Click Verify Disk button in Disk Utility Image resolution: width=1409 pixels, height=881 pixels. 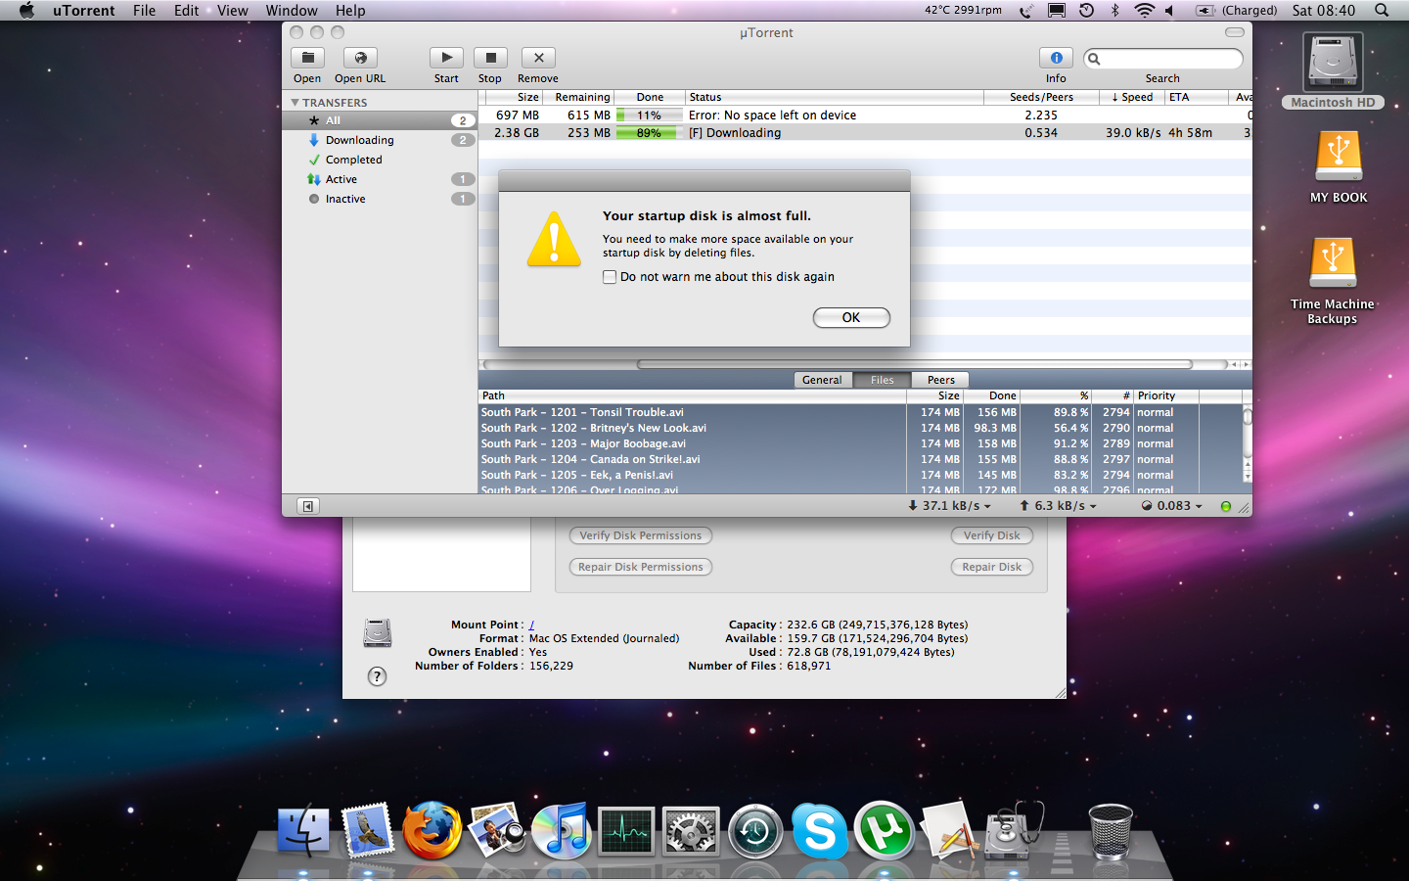[991, 535]
